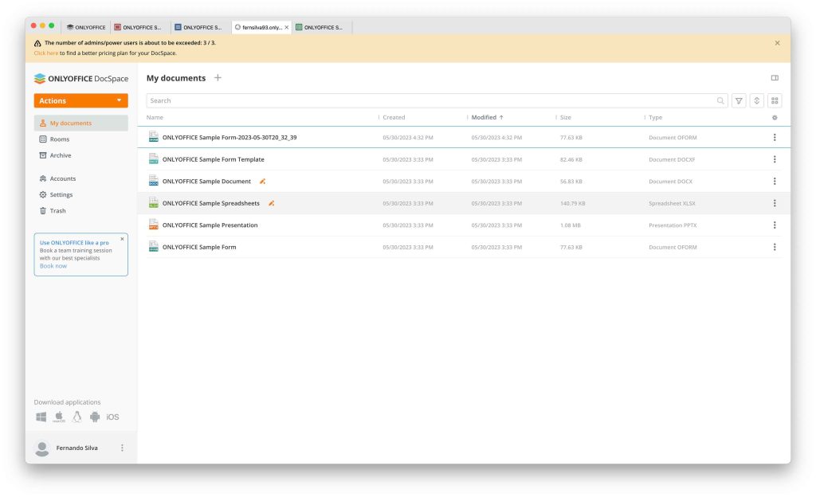Click the plus icon beside My documents
This screenshot has height=497, width=816.
218,78
